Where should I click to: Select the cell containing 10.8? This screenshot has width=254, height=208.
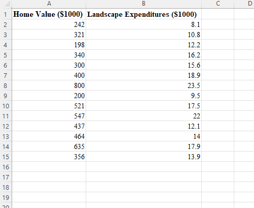[x=144, y=35]
